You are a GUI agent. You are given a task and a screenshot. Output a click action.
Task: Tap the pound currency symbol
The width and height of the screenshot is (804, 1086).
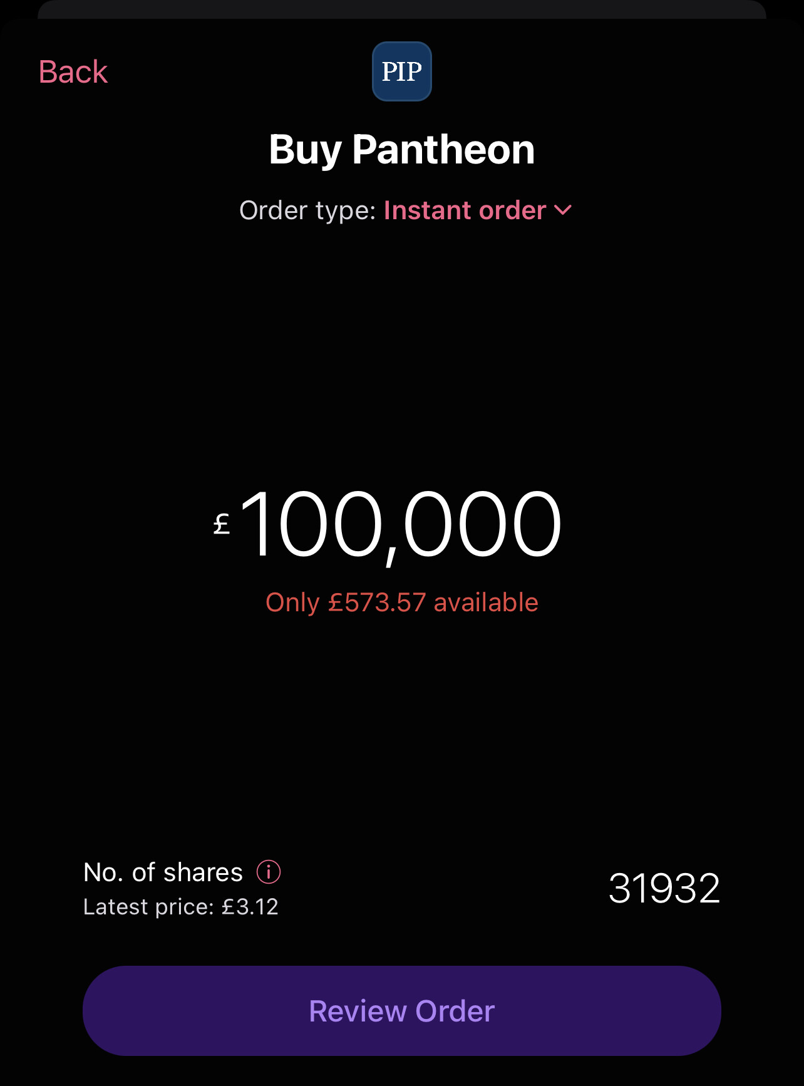point(222,524)
